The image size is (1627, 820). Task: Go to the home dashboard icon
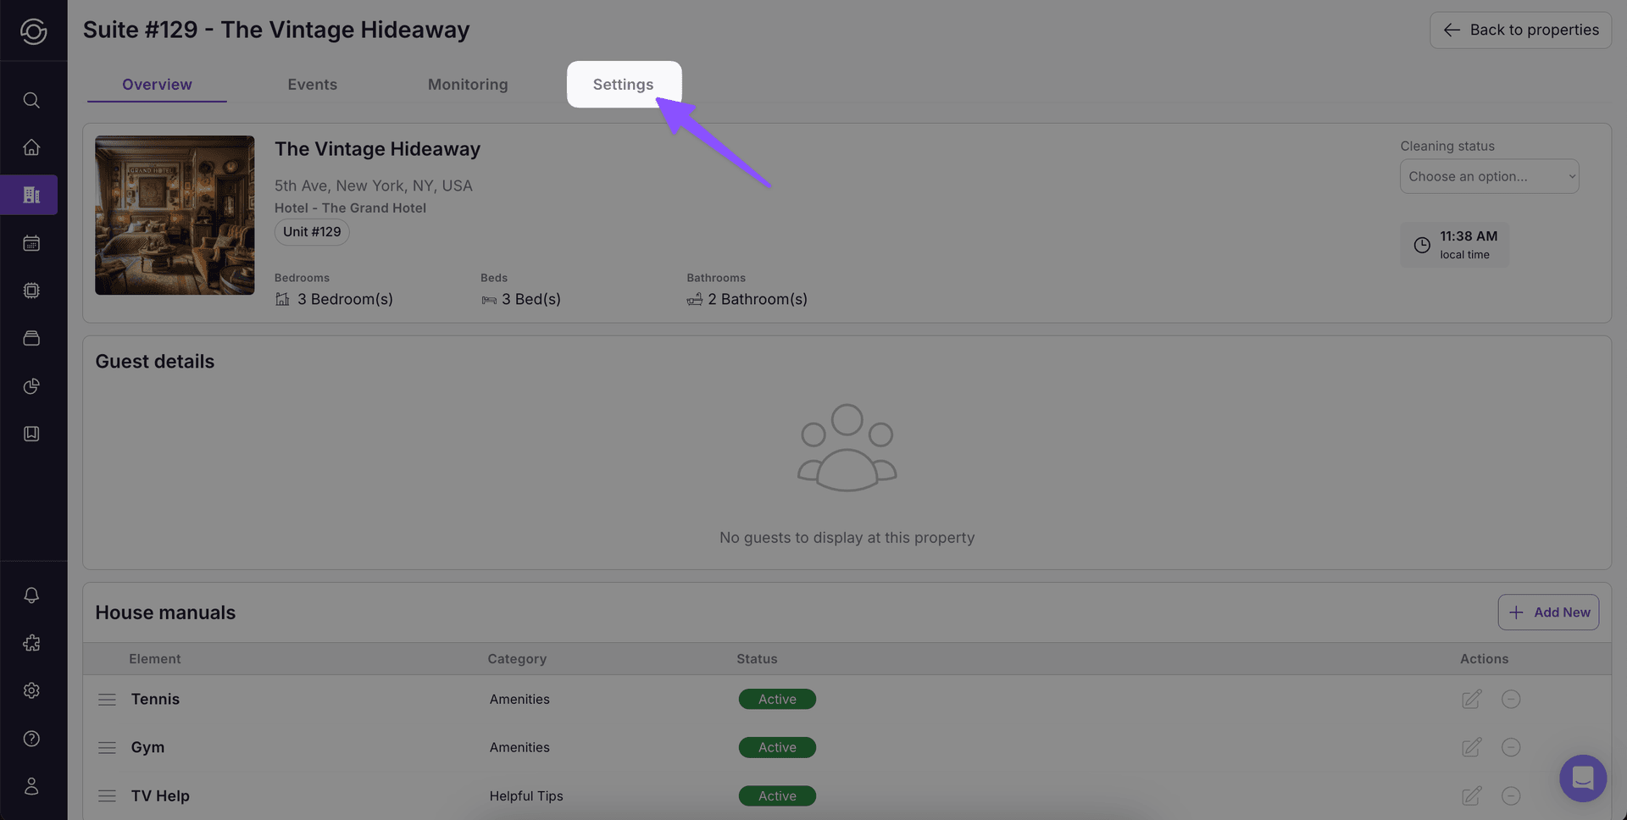(31, 147)
